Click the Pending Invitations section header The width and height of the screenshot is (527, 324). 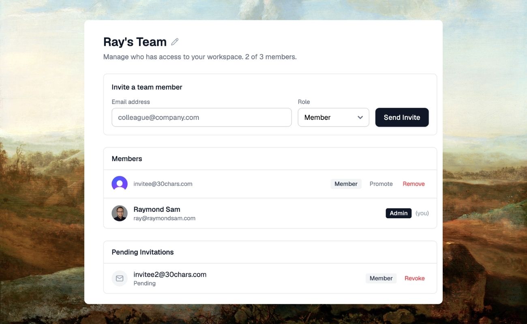(143, 252)
